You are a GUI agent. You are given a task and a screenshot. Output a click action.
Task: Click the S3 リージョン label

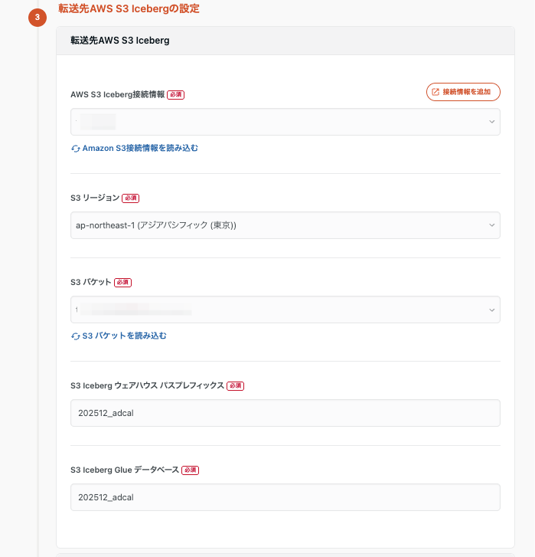point(95,198)
